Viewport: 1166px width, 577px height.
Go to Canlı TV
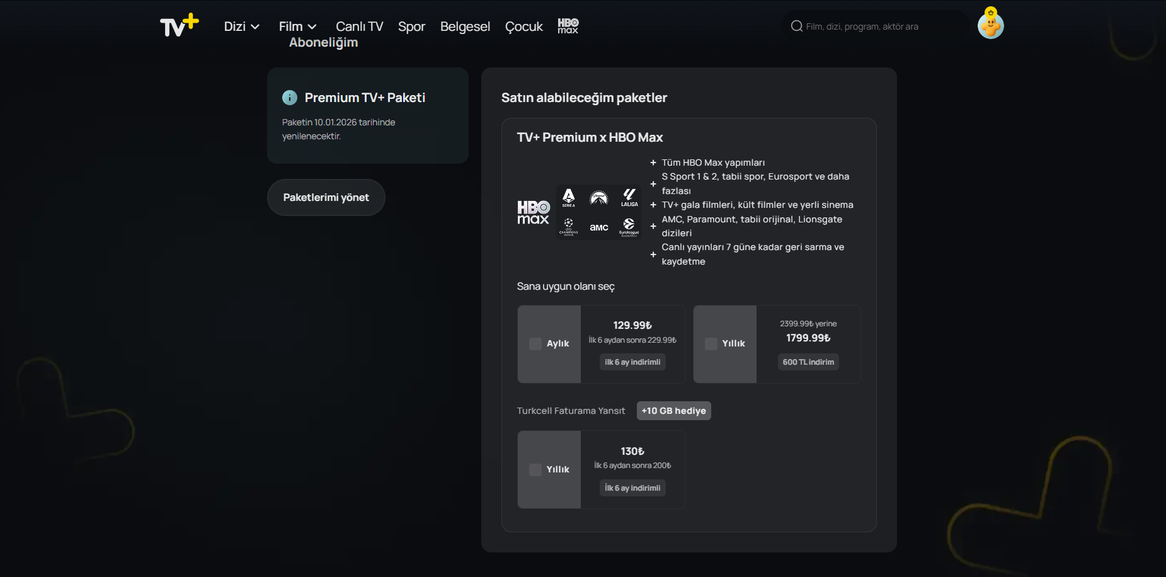coord(360,26)
